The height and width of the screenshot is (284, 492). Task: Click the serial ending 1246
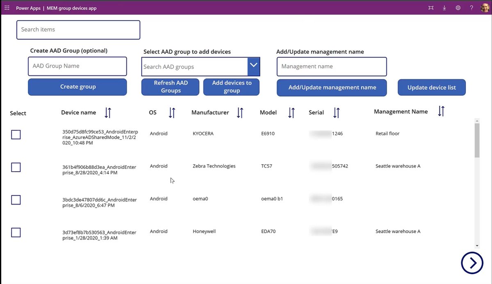click(x=326, y=134)
